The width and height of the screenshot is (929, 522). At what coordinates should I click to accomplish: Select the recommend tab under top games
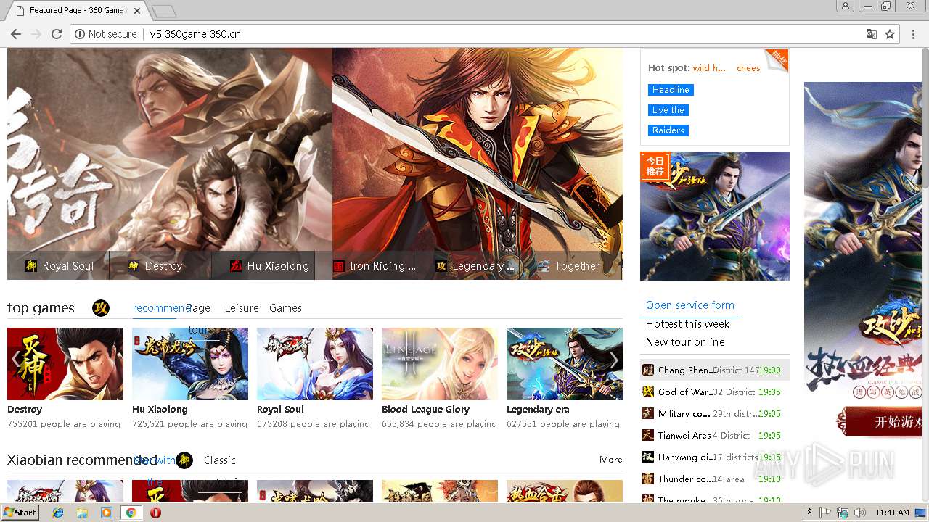[x=160, y=308]
